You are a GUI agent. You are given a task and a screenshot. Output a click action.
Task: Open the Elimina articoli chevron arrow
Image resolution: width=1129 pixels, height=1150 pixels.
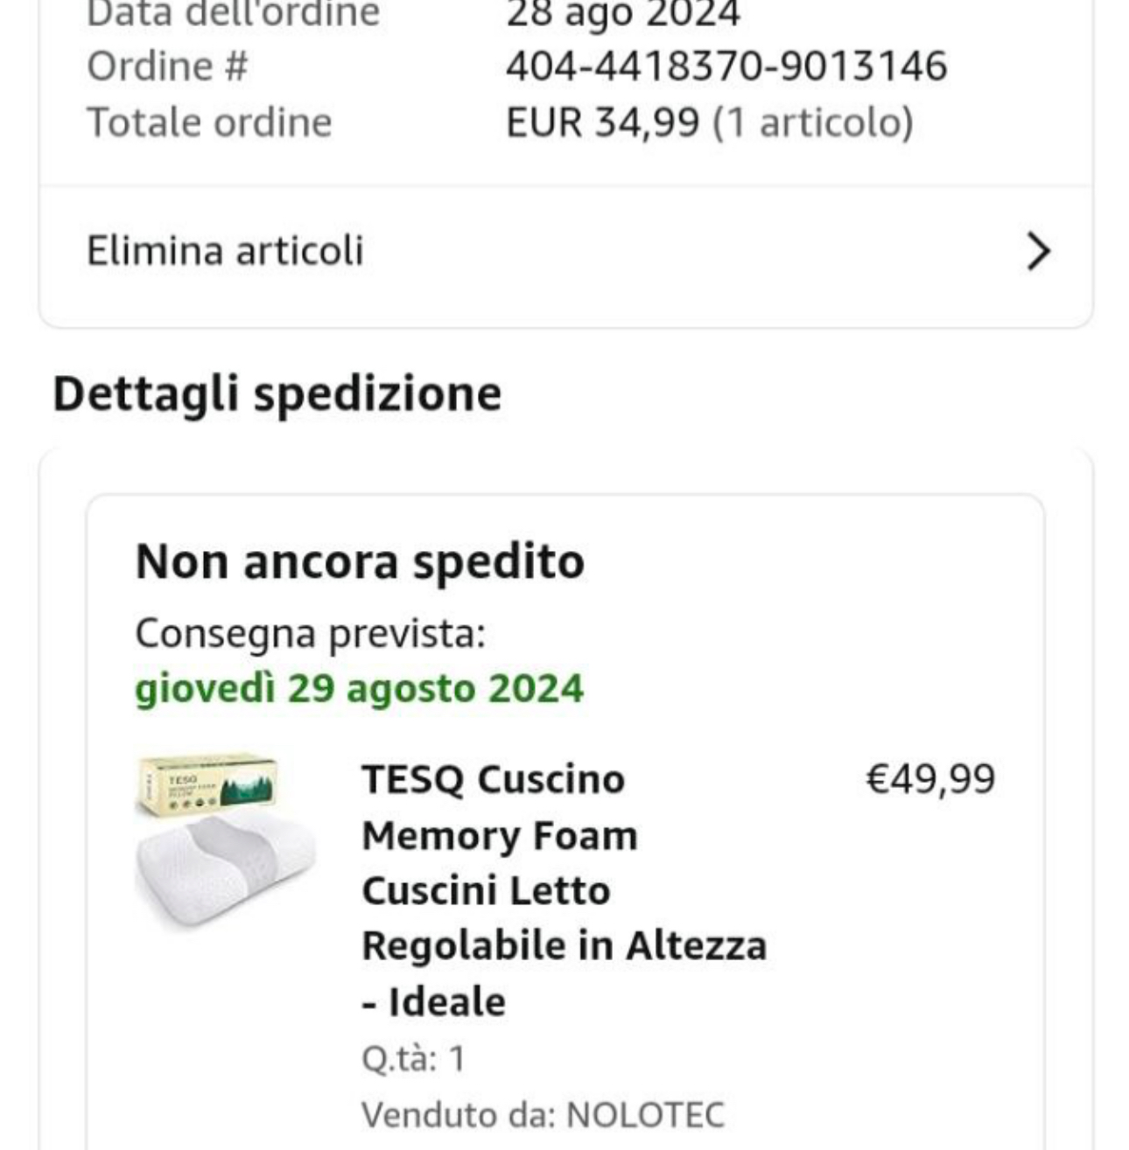click(1037, 252)
